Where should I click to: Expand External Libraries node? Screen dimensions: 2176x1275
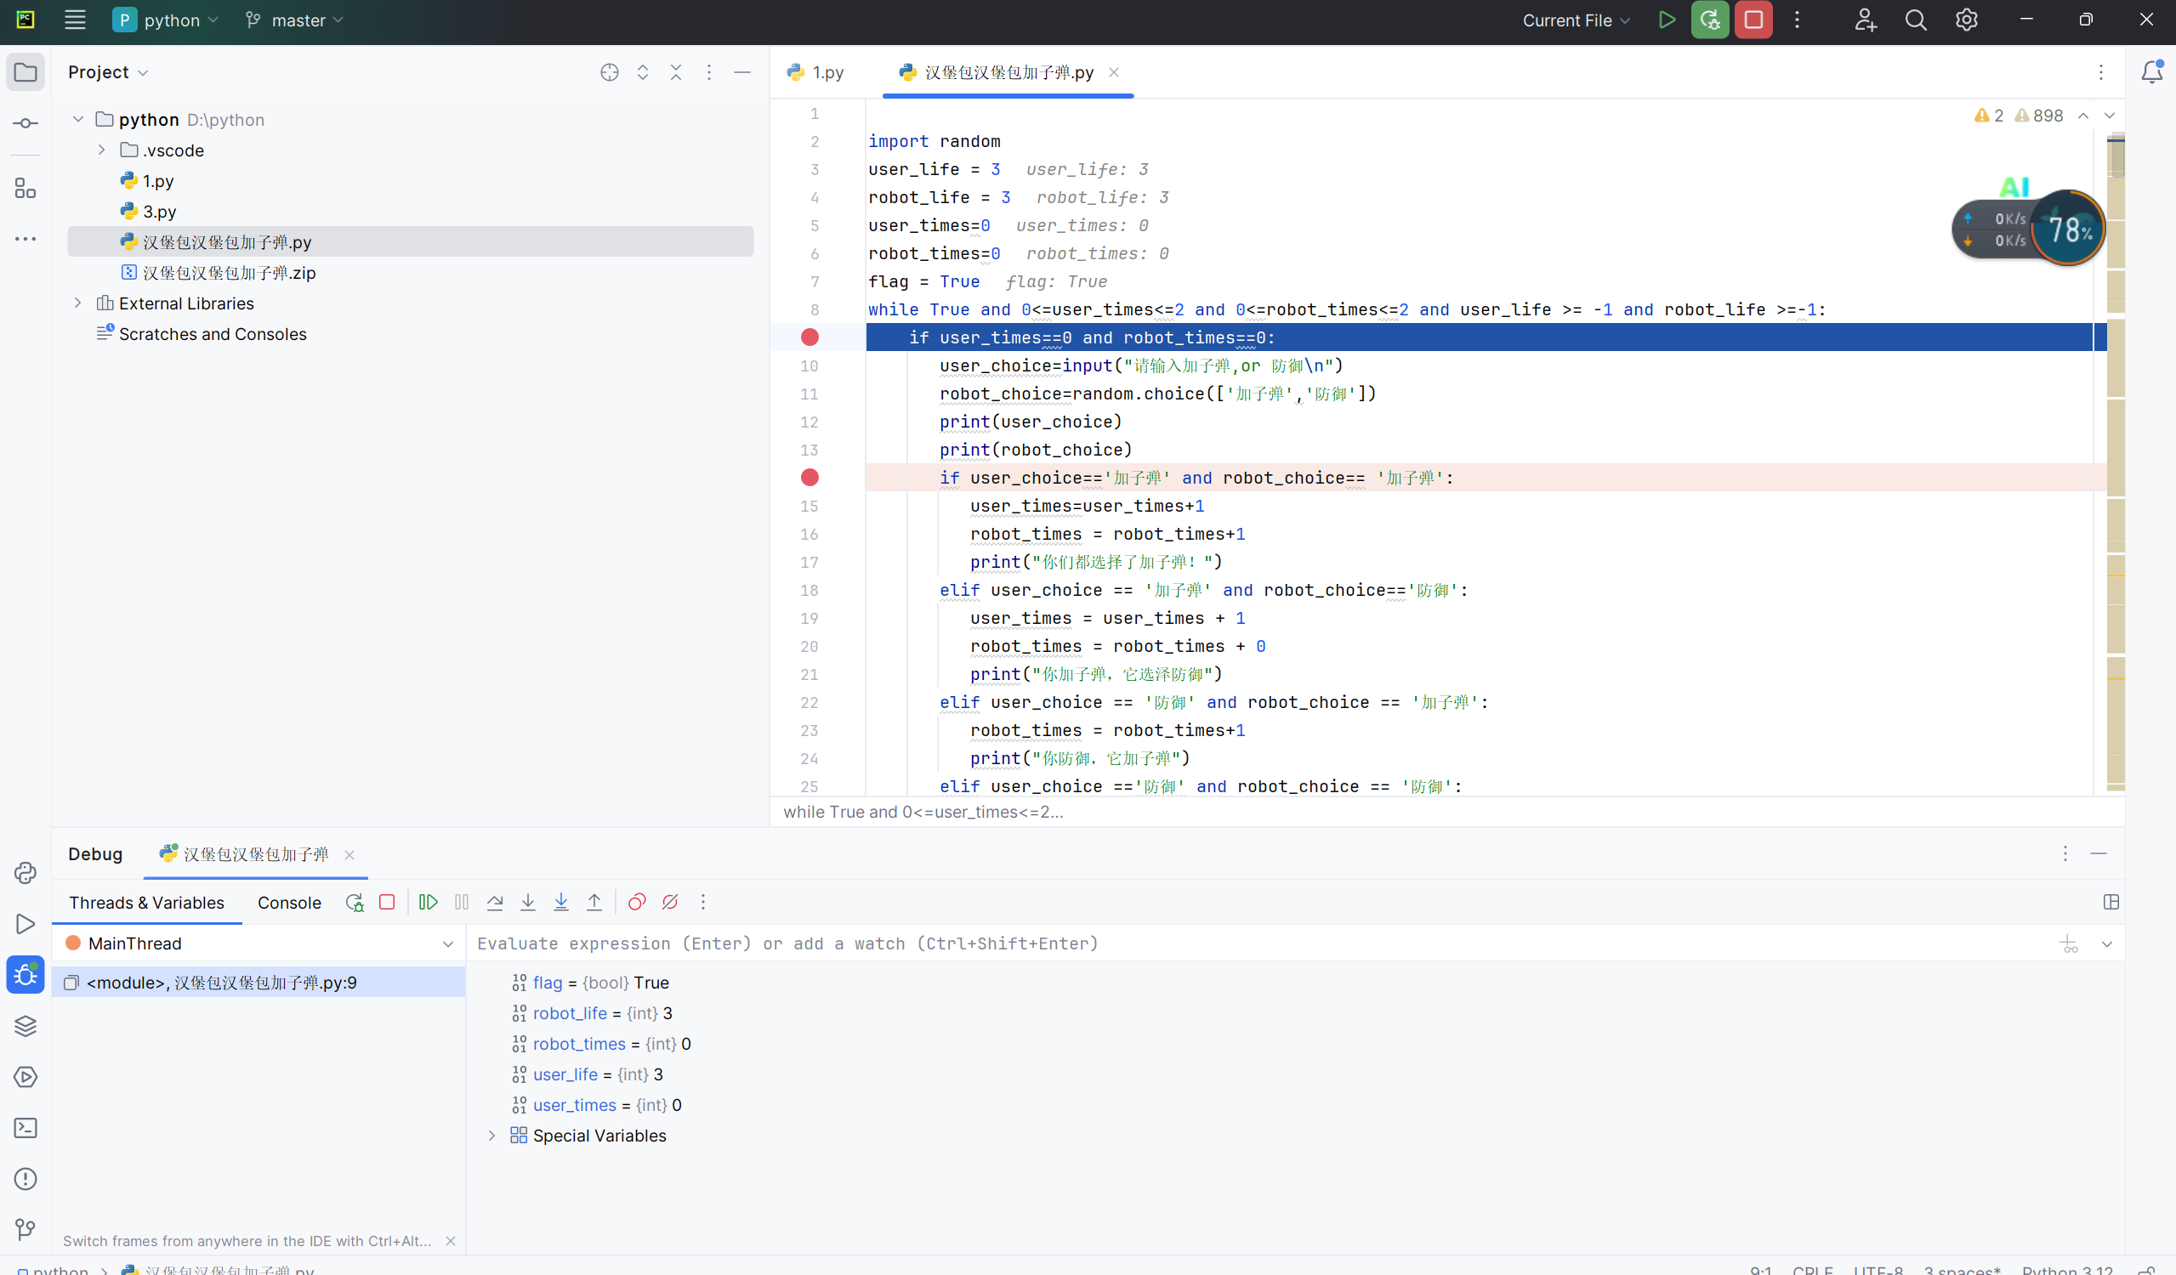pos(77,303)
